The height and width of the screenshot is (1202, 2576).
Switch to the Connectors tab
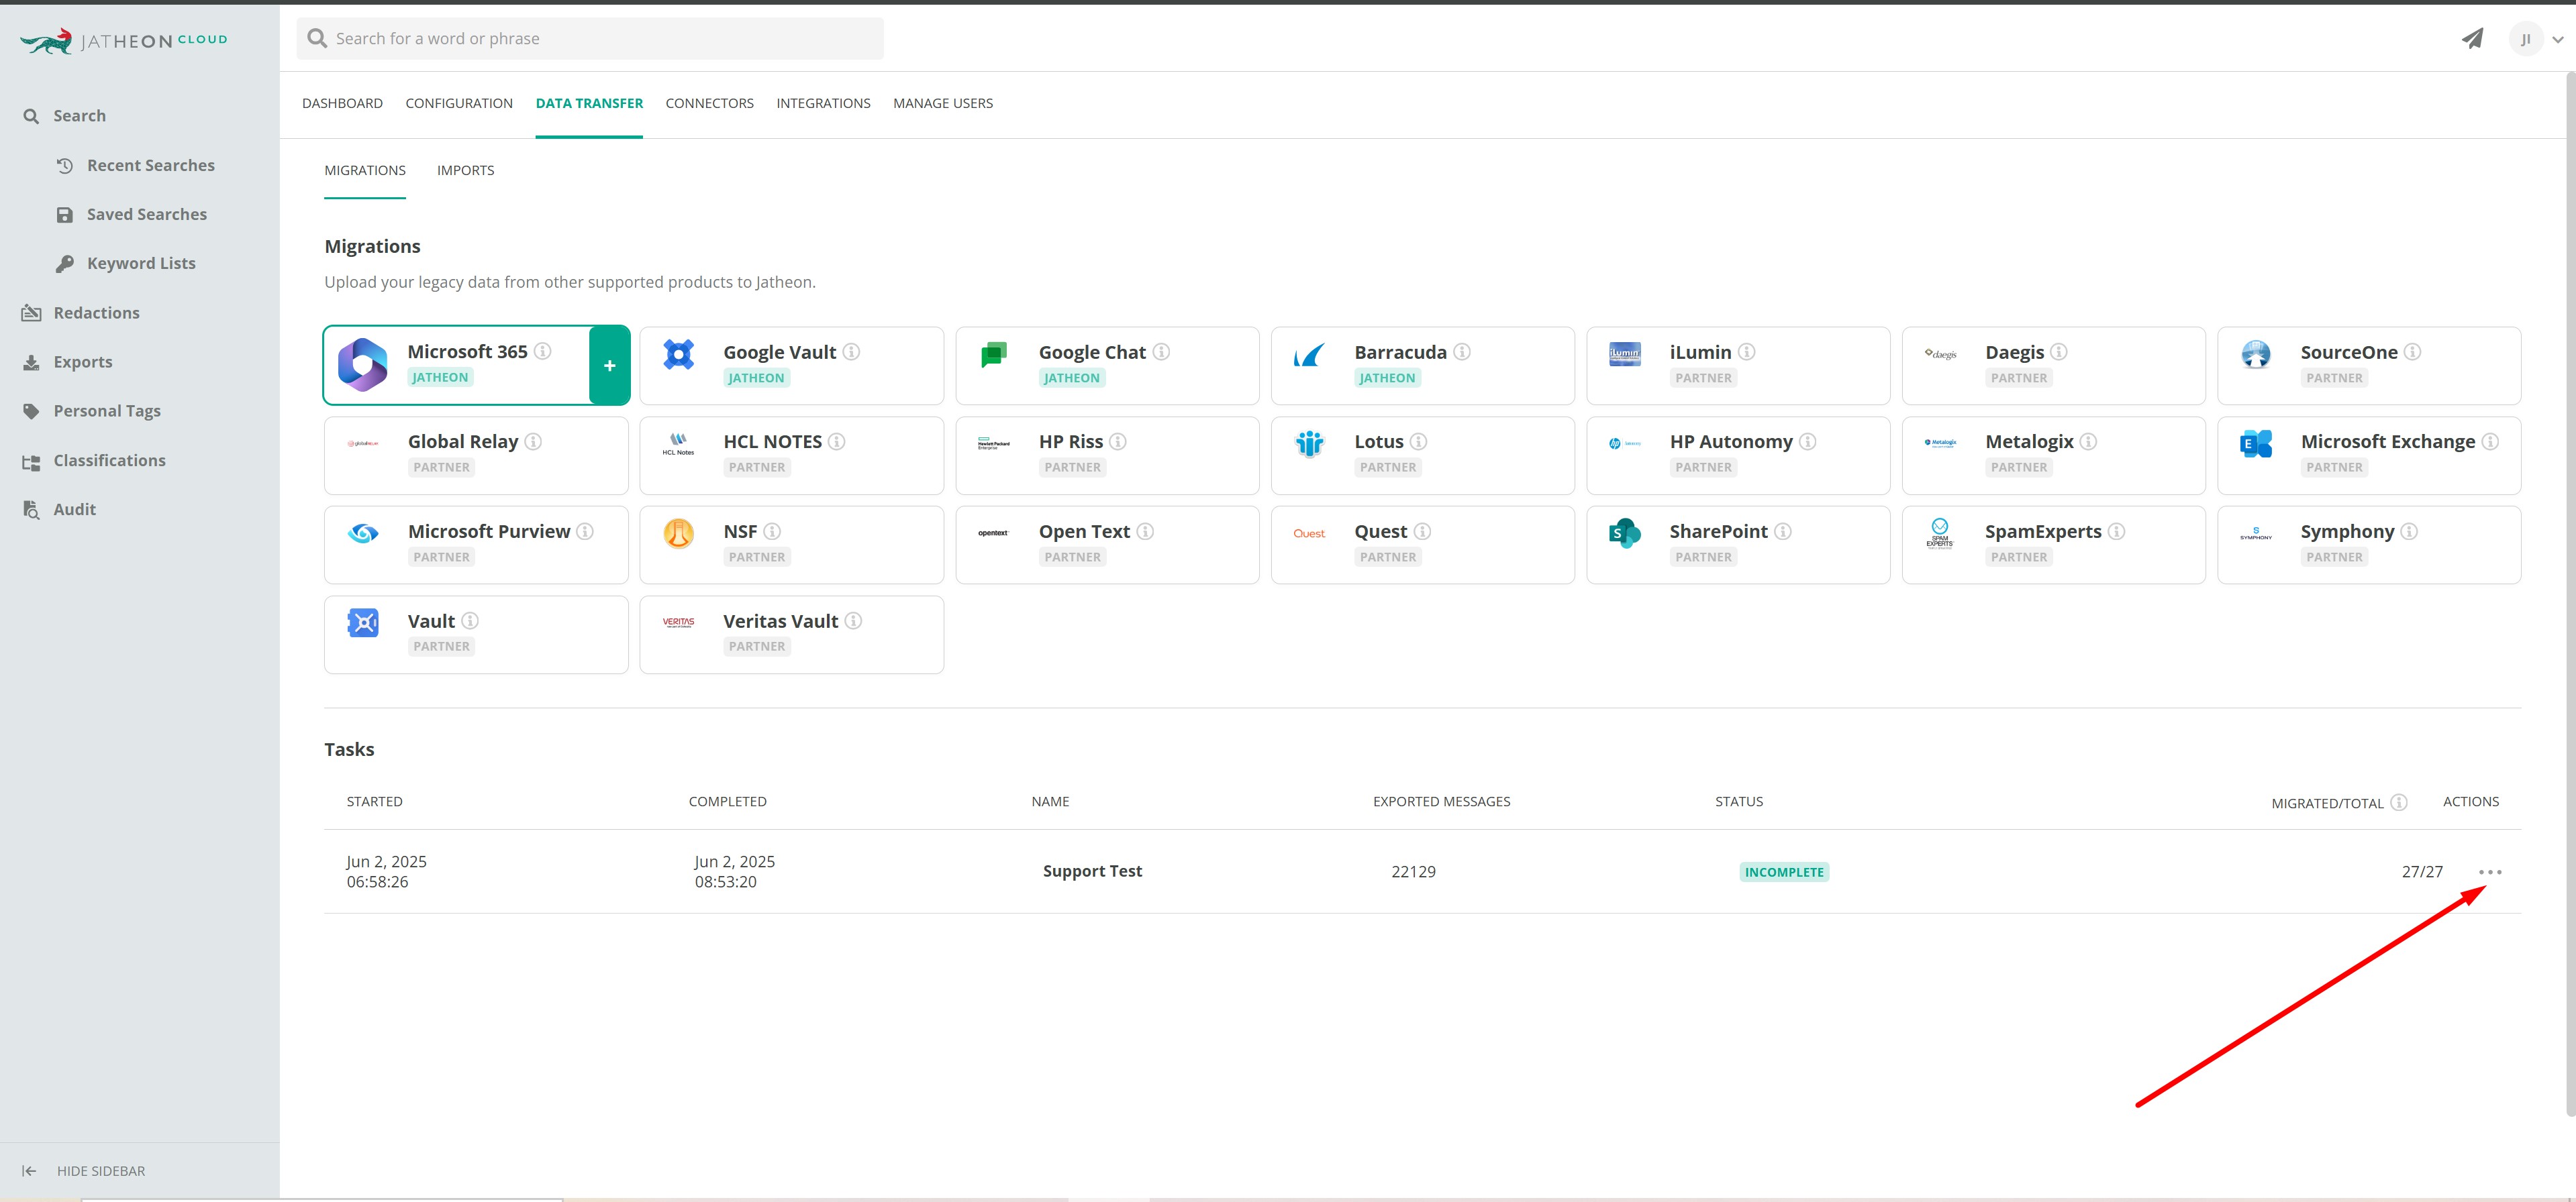click(x=709, y=103)
